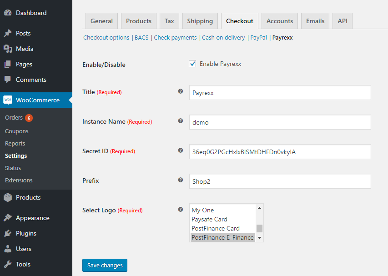The height and width of the screenshot is (276, 388).
Task: Click the help icon beside Secret ID
Action: [180, 151]
